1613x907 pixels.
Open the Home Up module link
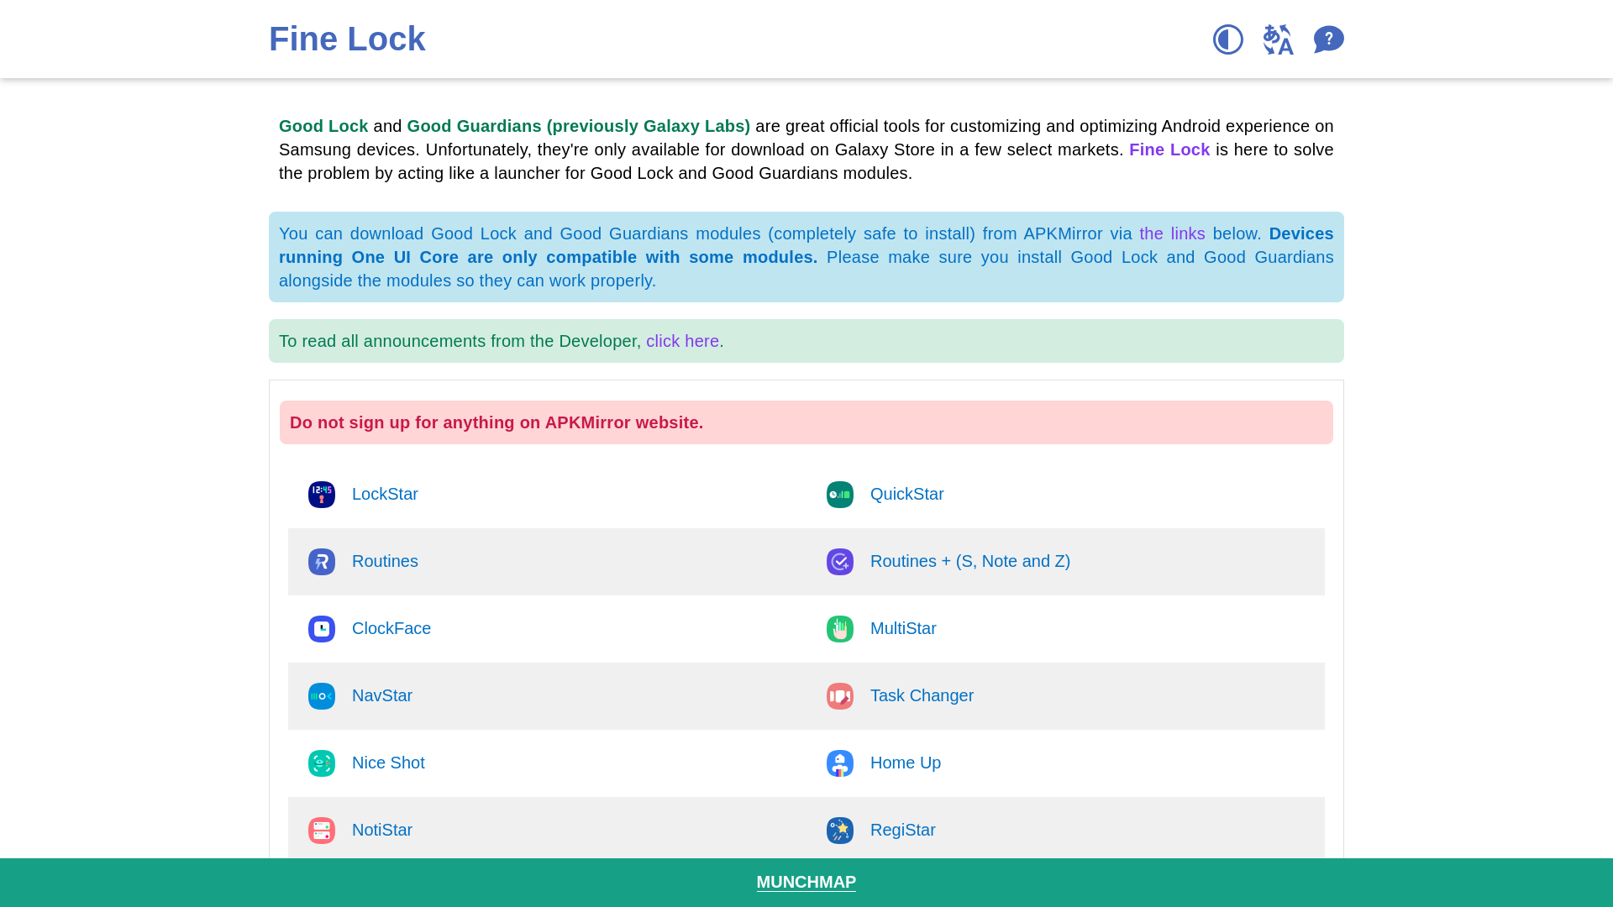point(906,763)
